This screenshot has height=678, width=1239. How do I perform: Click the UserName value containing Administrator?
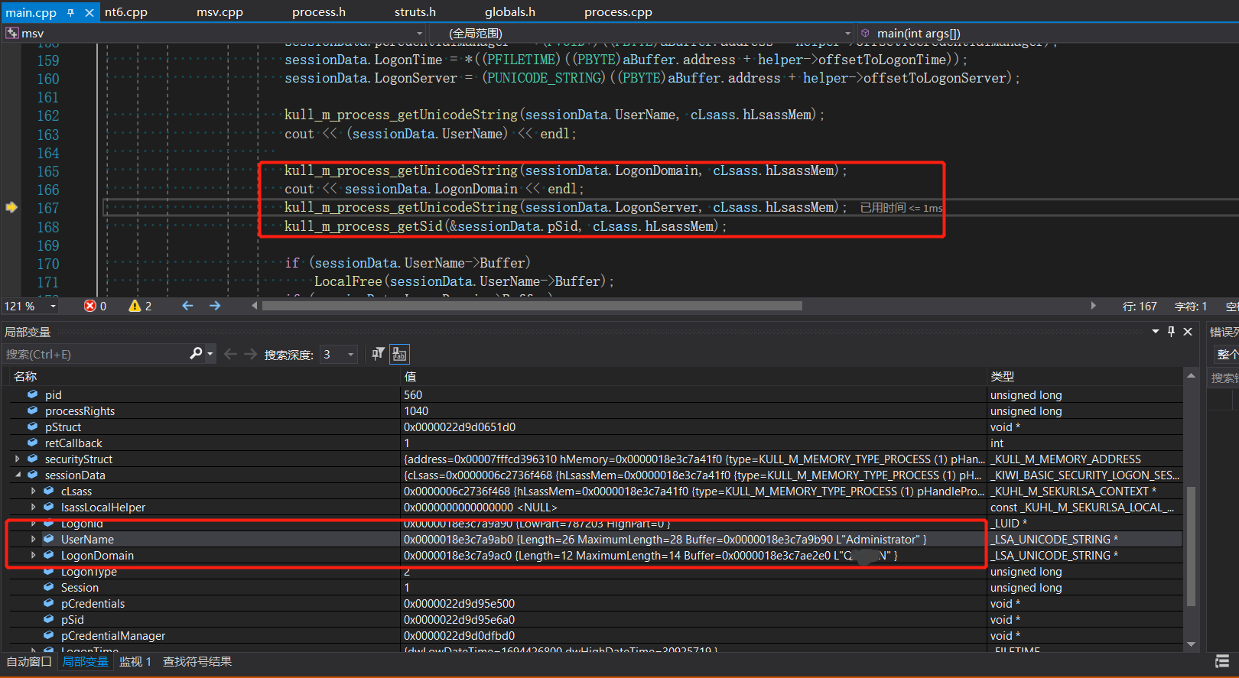(665, 539)
